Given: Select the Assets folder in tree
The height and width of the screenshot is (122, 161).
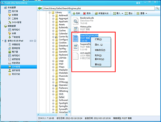Looking at the screenshot, I should 62,24.
